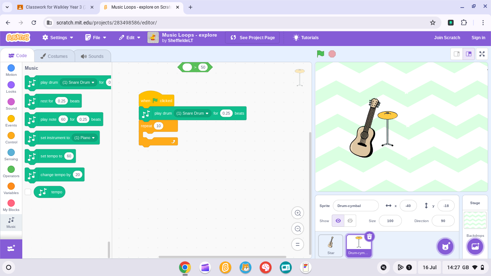Reset workspace zoom to default
Screen dimensions: 491x276
click(x=298, y=244)
